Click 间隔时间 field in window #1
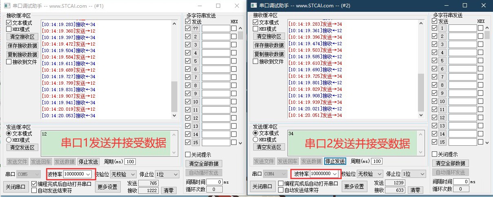 214,182
